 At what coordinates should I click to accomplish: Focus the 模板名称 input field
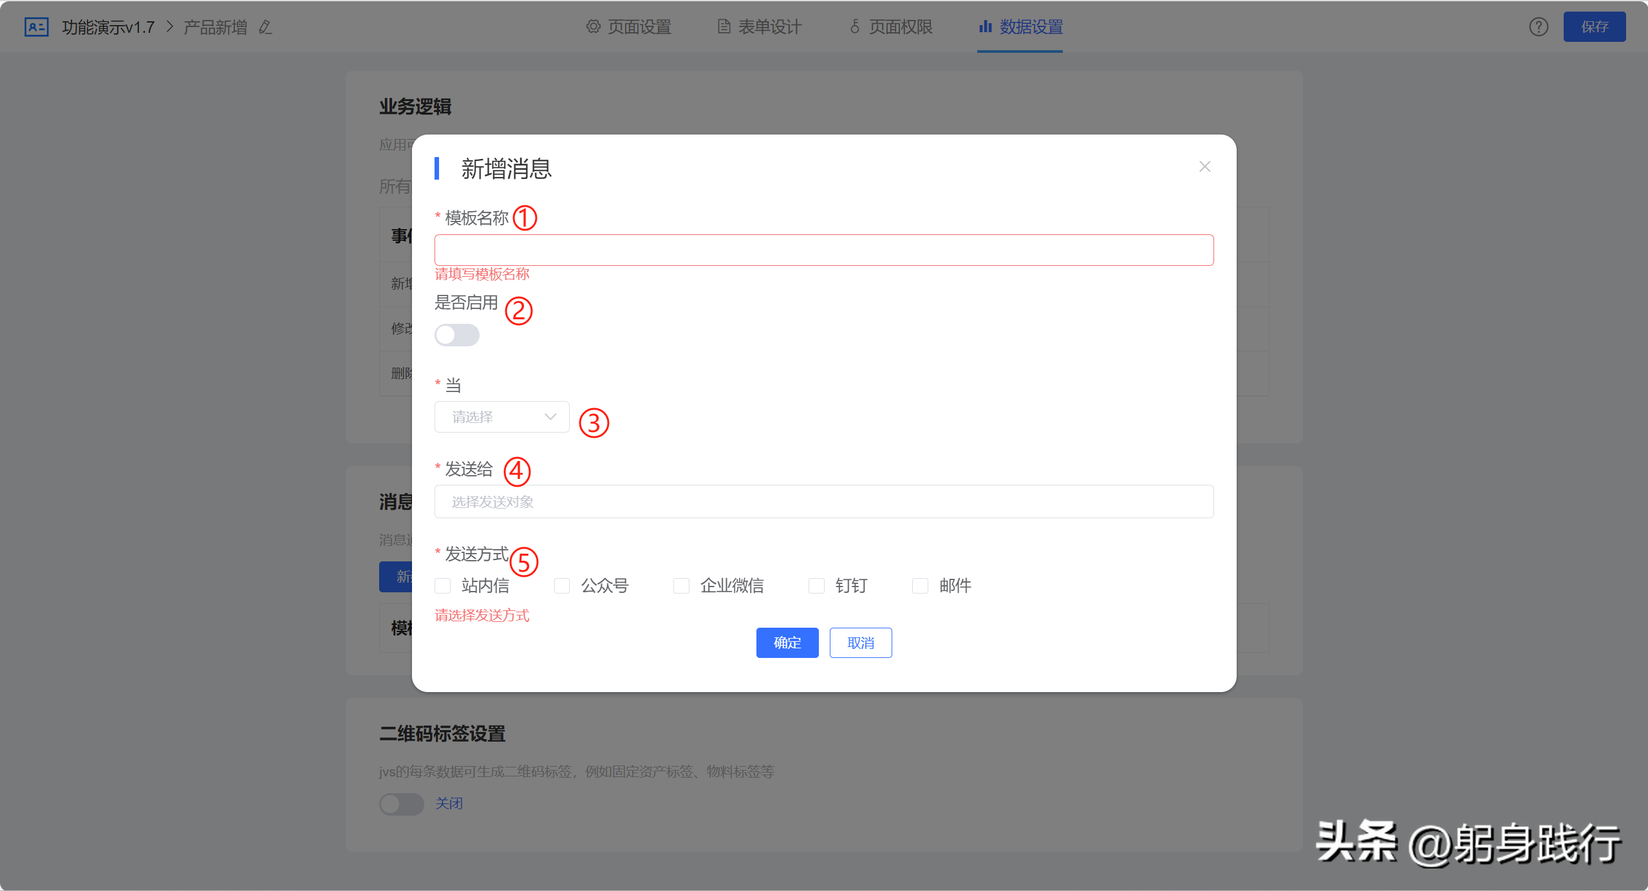tap(824, 250)
